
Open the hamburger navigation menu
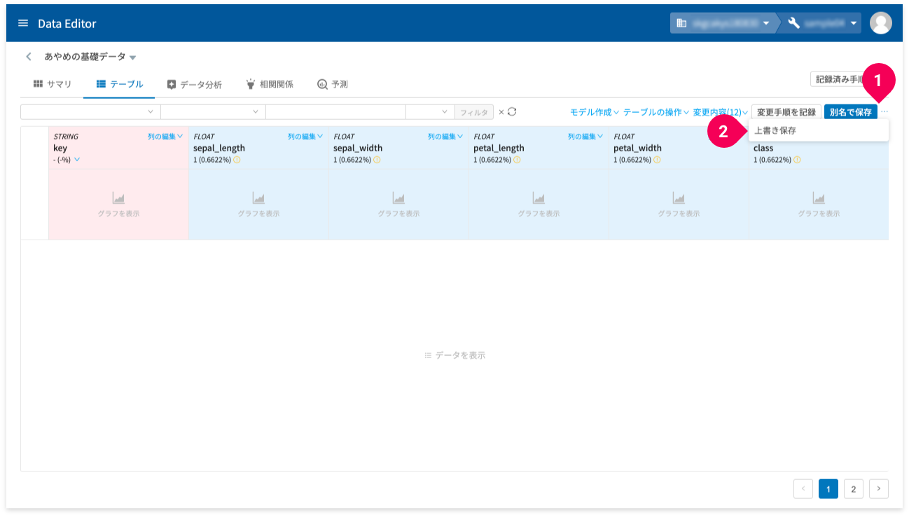coord(23,23)
